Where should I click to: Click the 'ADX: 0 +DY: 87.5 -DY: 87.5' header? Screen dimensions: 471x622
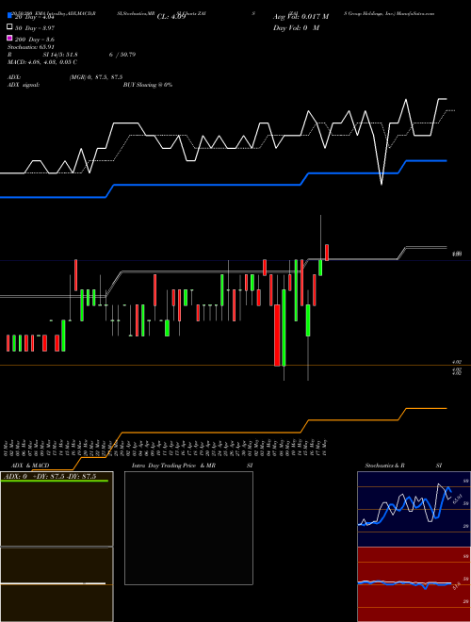tap(51, 477)
